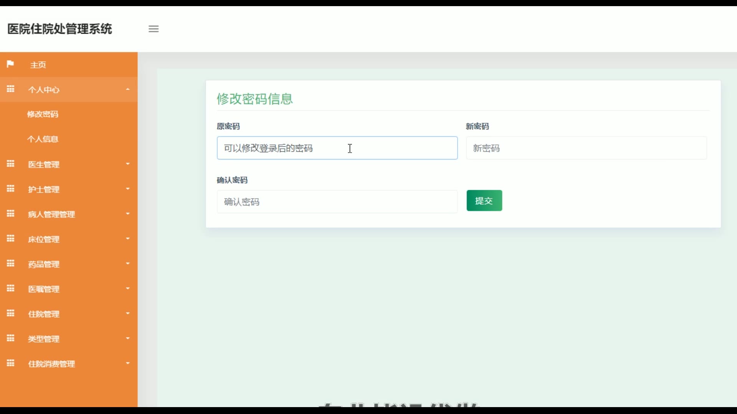Select 住院消费管理 menu label
The image size is (737, 414).
click(x=51, y=364)
